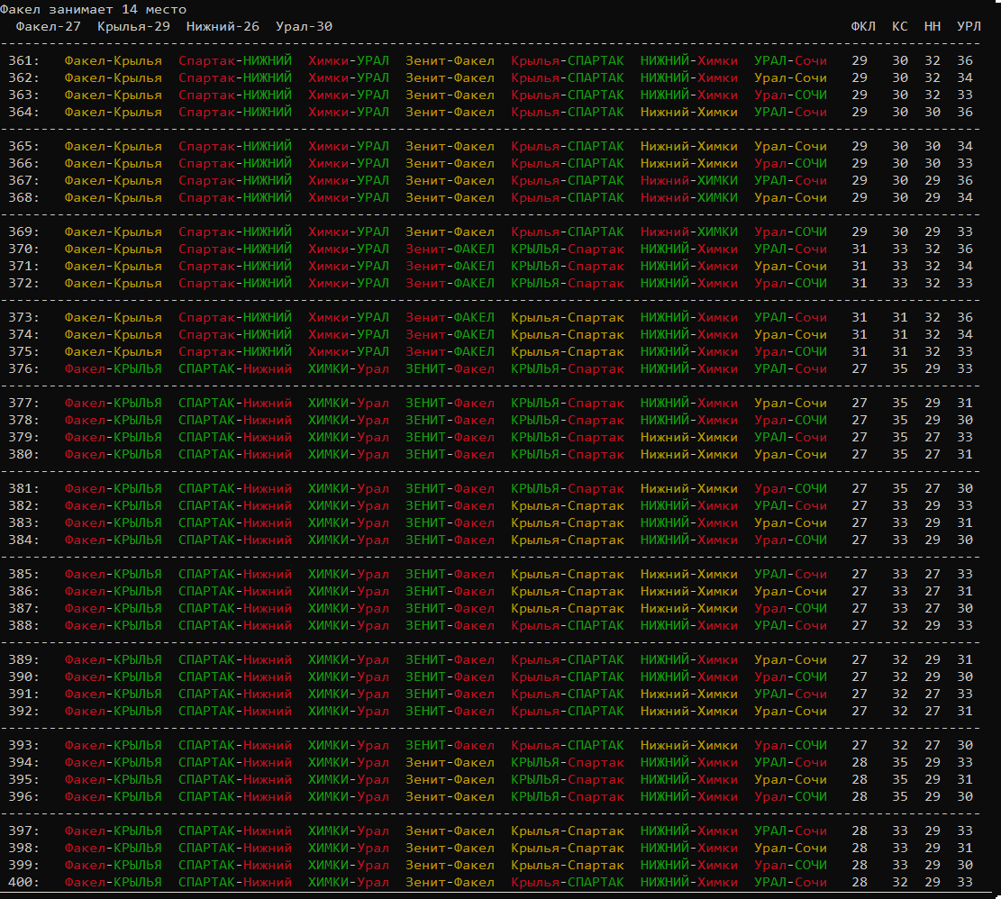Screen dimensions: 1001x899
Task: Click the ФКЛ value "28" in row 396
Action: pos(860,797)
